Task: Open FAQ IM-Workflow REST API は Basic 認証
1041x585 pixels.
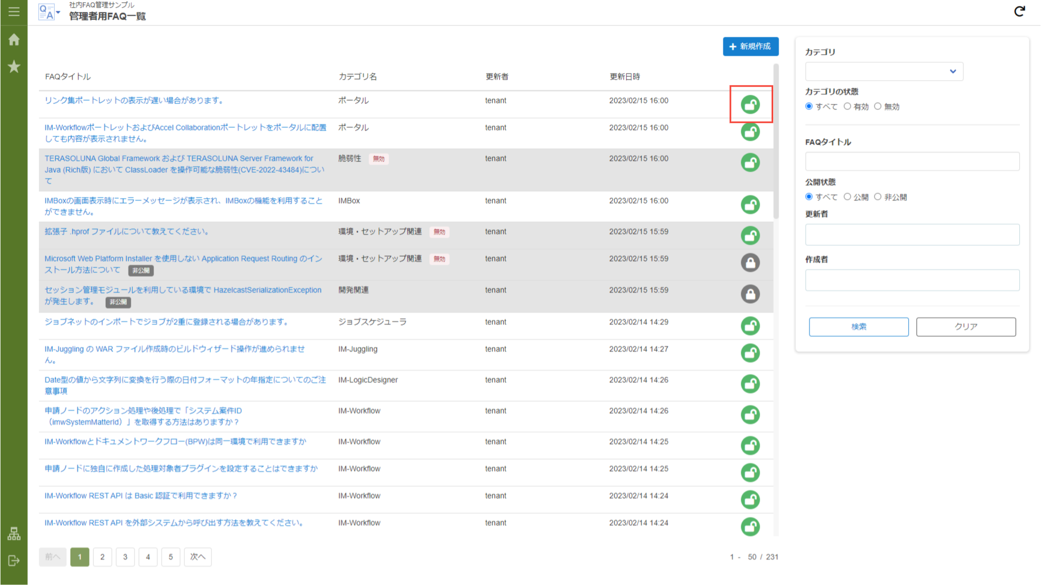Action: coord(140,496)
